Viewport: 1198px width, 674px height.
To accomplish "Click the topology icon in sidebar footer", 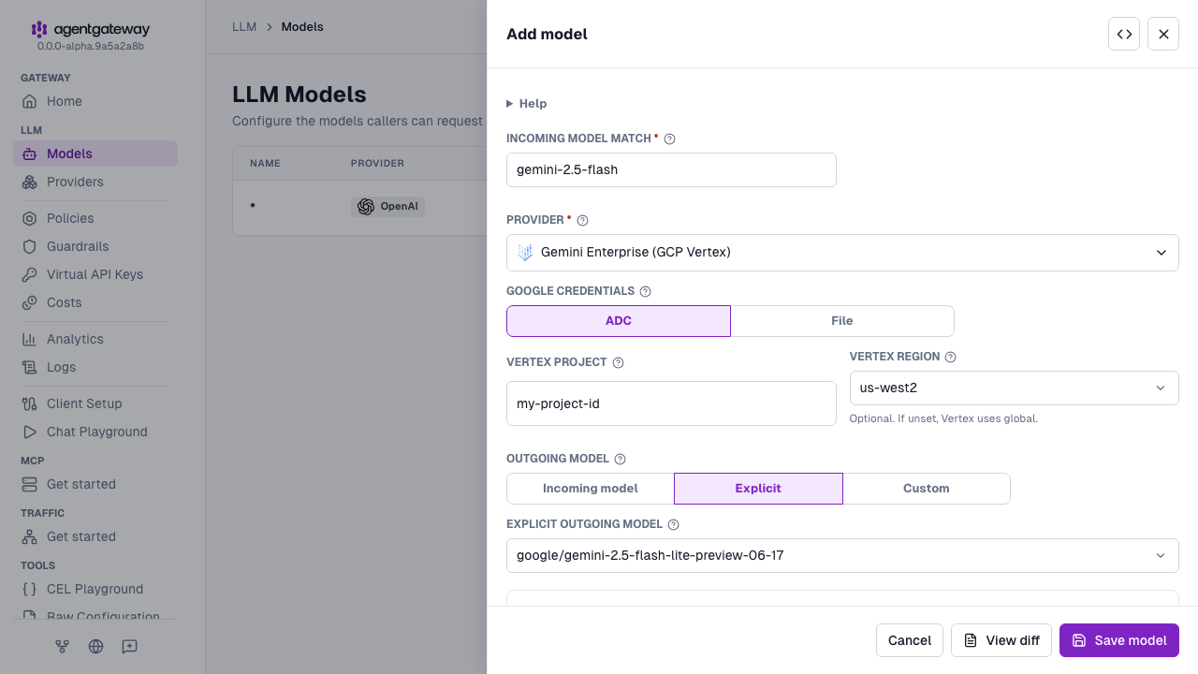I will 62,646.
